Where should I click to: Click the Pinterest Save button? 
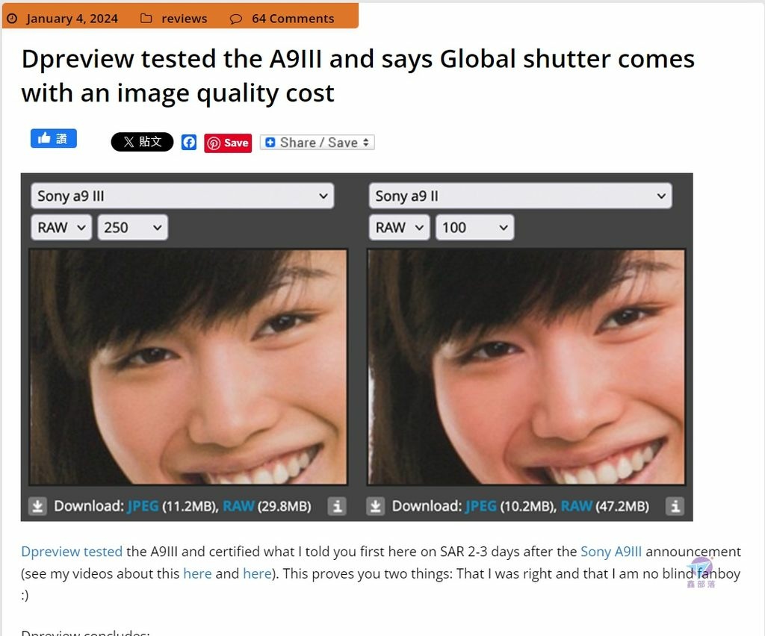click(x=228, y=143)
